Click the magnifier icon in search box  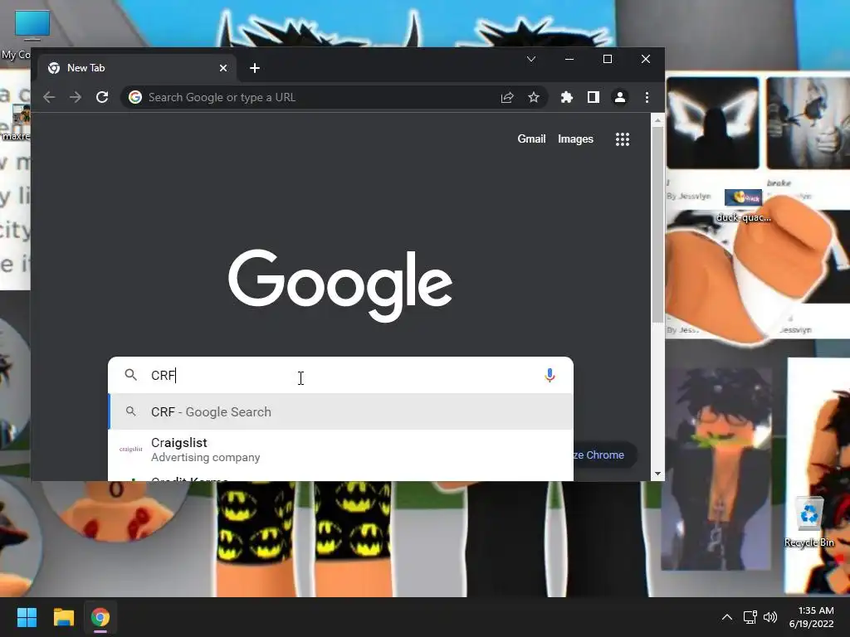(x=130, y=374)
